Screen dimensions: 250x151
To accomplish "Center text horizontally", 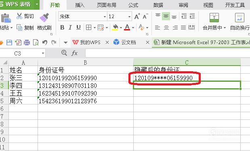I will pos(166,28).
